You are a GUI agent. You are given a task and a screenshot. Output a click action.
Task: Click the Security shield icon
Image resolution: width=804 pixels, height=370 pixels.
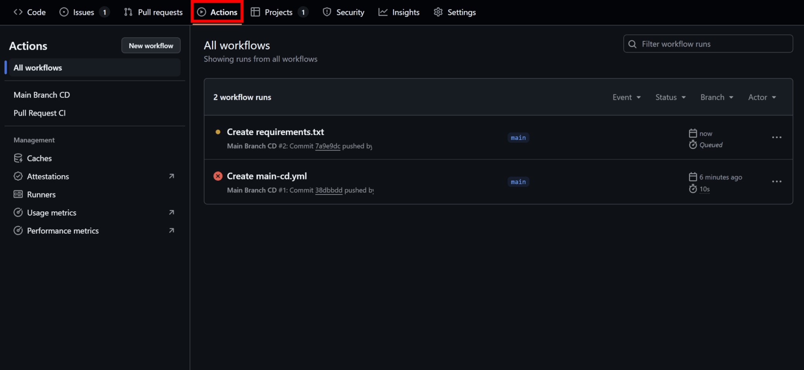(x=327, y=12)
